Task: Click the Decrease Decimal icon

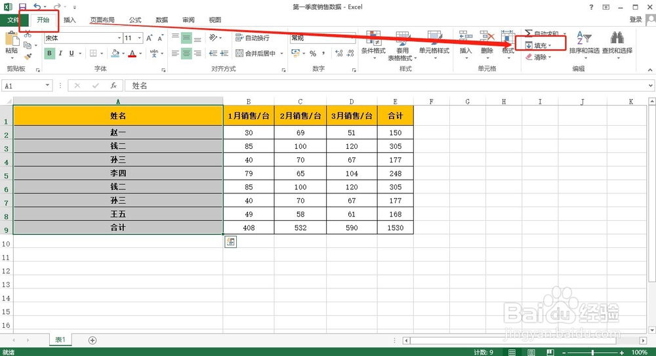Action: (350, 53)
